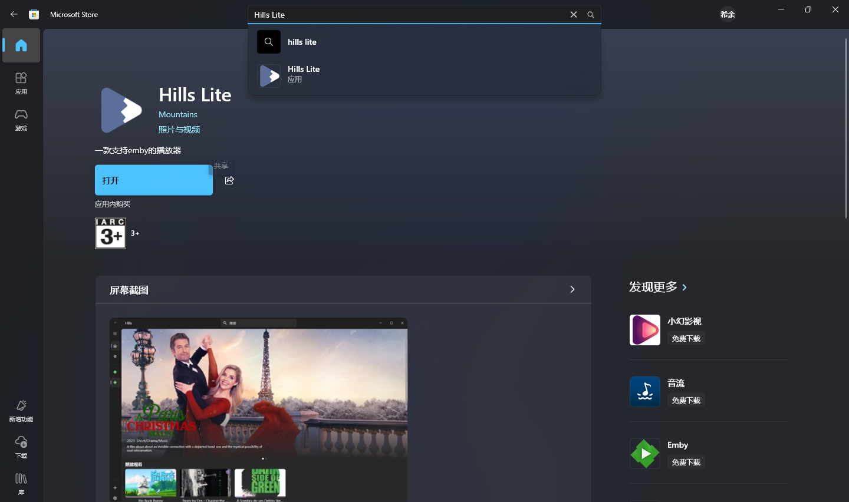Screen dimensions: 849x502
Task: Click the magnifier search icon in search bar
Action: pyautogui.click(x=590, y=15)
